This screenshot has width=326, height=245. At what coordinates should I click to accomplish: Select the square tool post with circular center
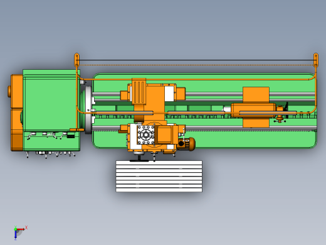click(145, 134)
